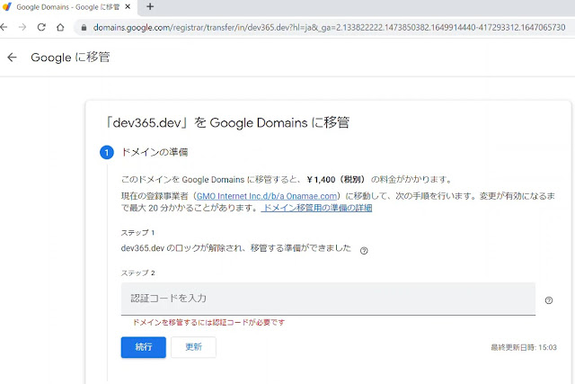This screenshot has height=384, width=575.
Task: Select the ステップ 2 label
Action: (x=137, y=272)
